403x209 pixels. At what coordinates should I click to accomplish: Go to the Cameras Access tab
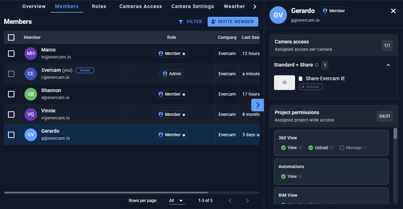(x=141, y=6)
